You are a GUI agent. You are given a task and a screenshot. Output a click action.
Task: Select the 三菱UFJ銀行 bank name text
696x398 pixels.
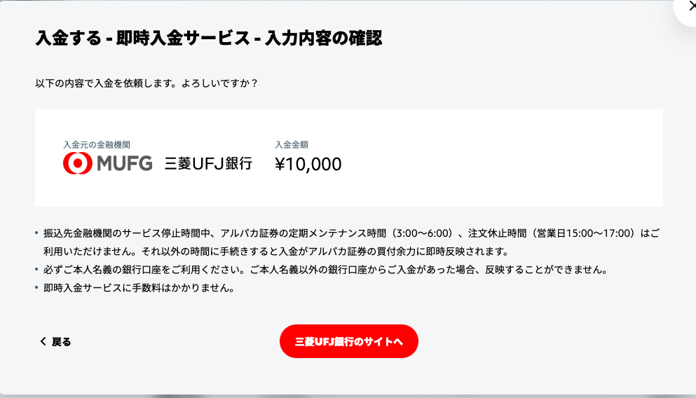(208, 163)
